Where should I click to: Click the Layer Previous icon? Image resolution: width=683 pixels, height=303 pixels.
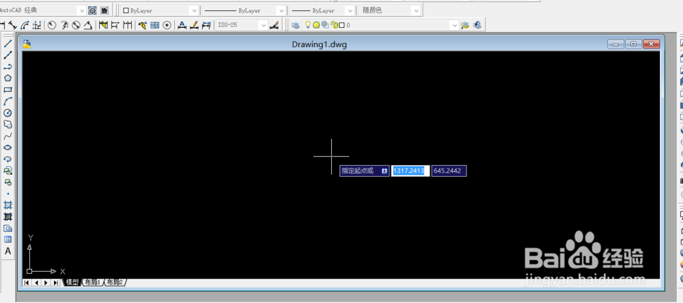tap(477, 25)
